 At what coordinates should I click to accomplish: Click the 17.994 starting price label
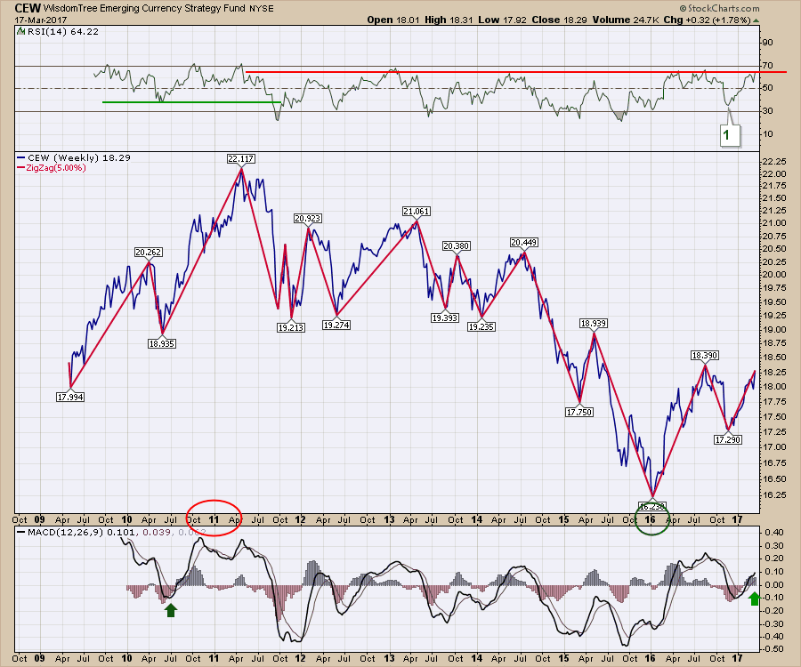[70, 397]
